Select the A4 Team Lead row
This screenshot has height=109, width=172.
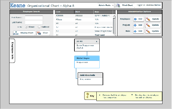coord(84,35)
